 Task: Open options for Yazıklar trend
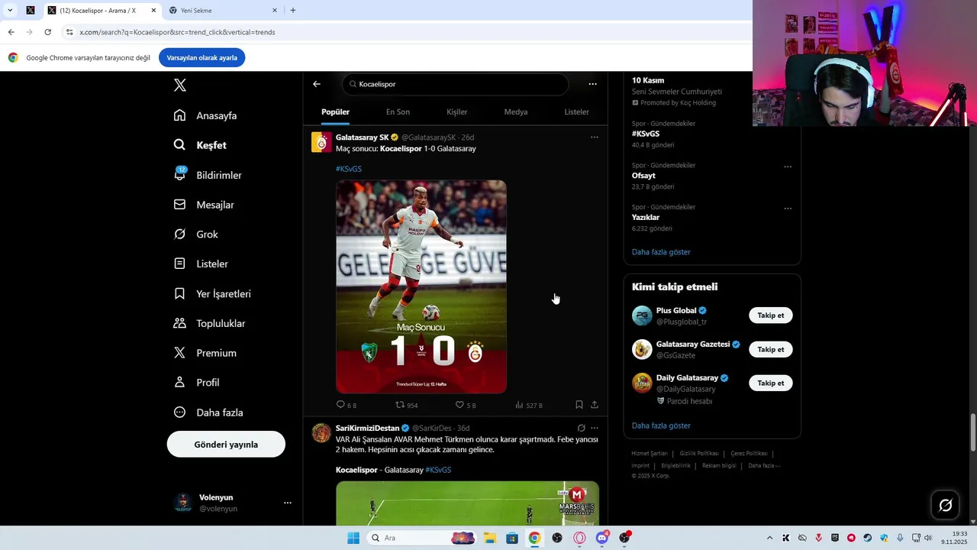coord(788,208)
